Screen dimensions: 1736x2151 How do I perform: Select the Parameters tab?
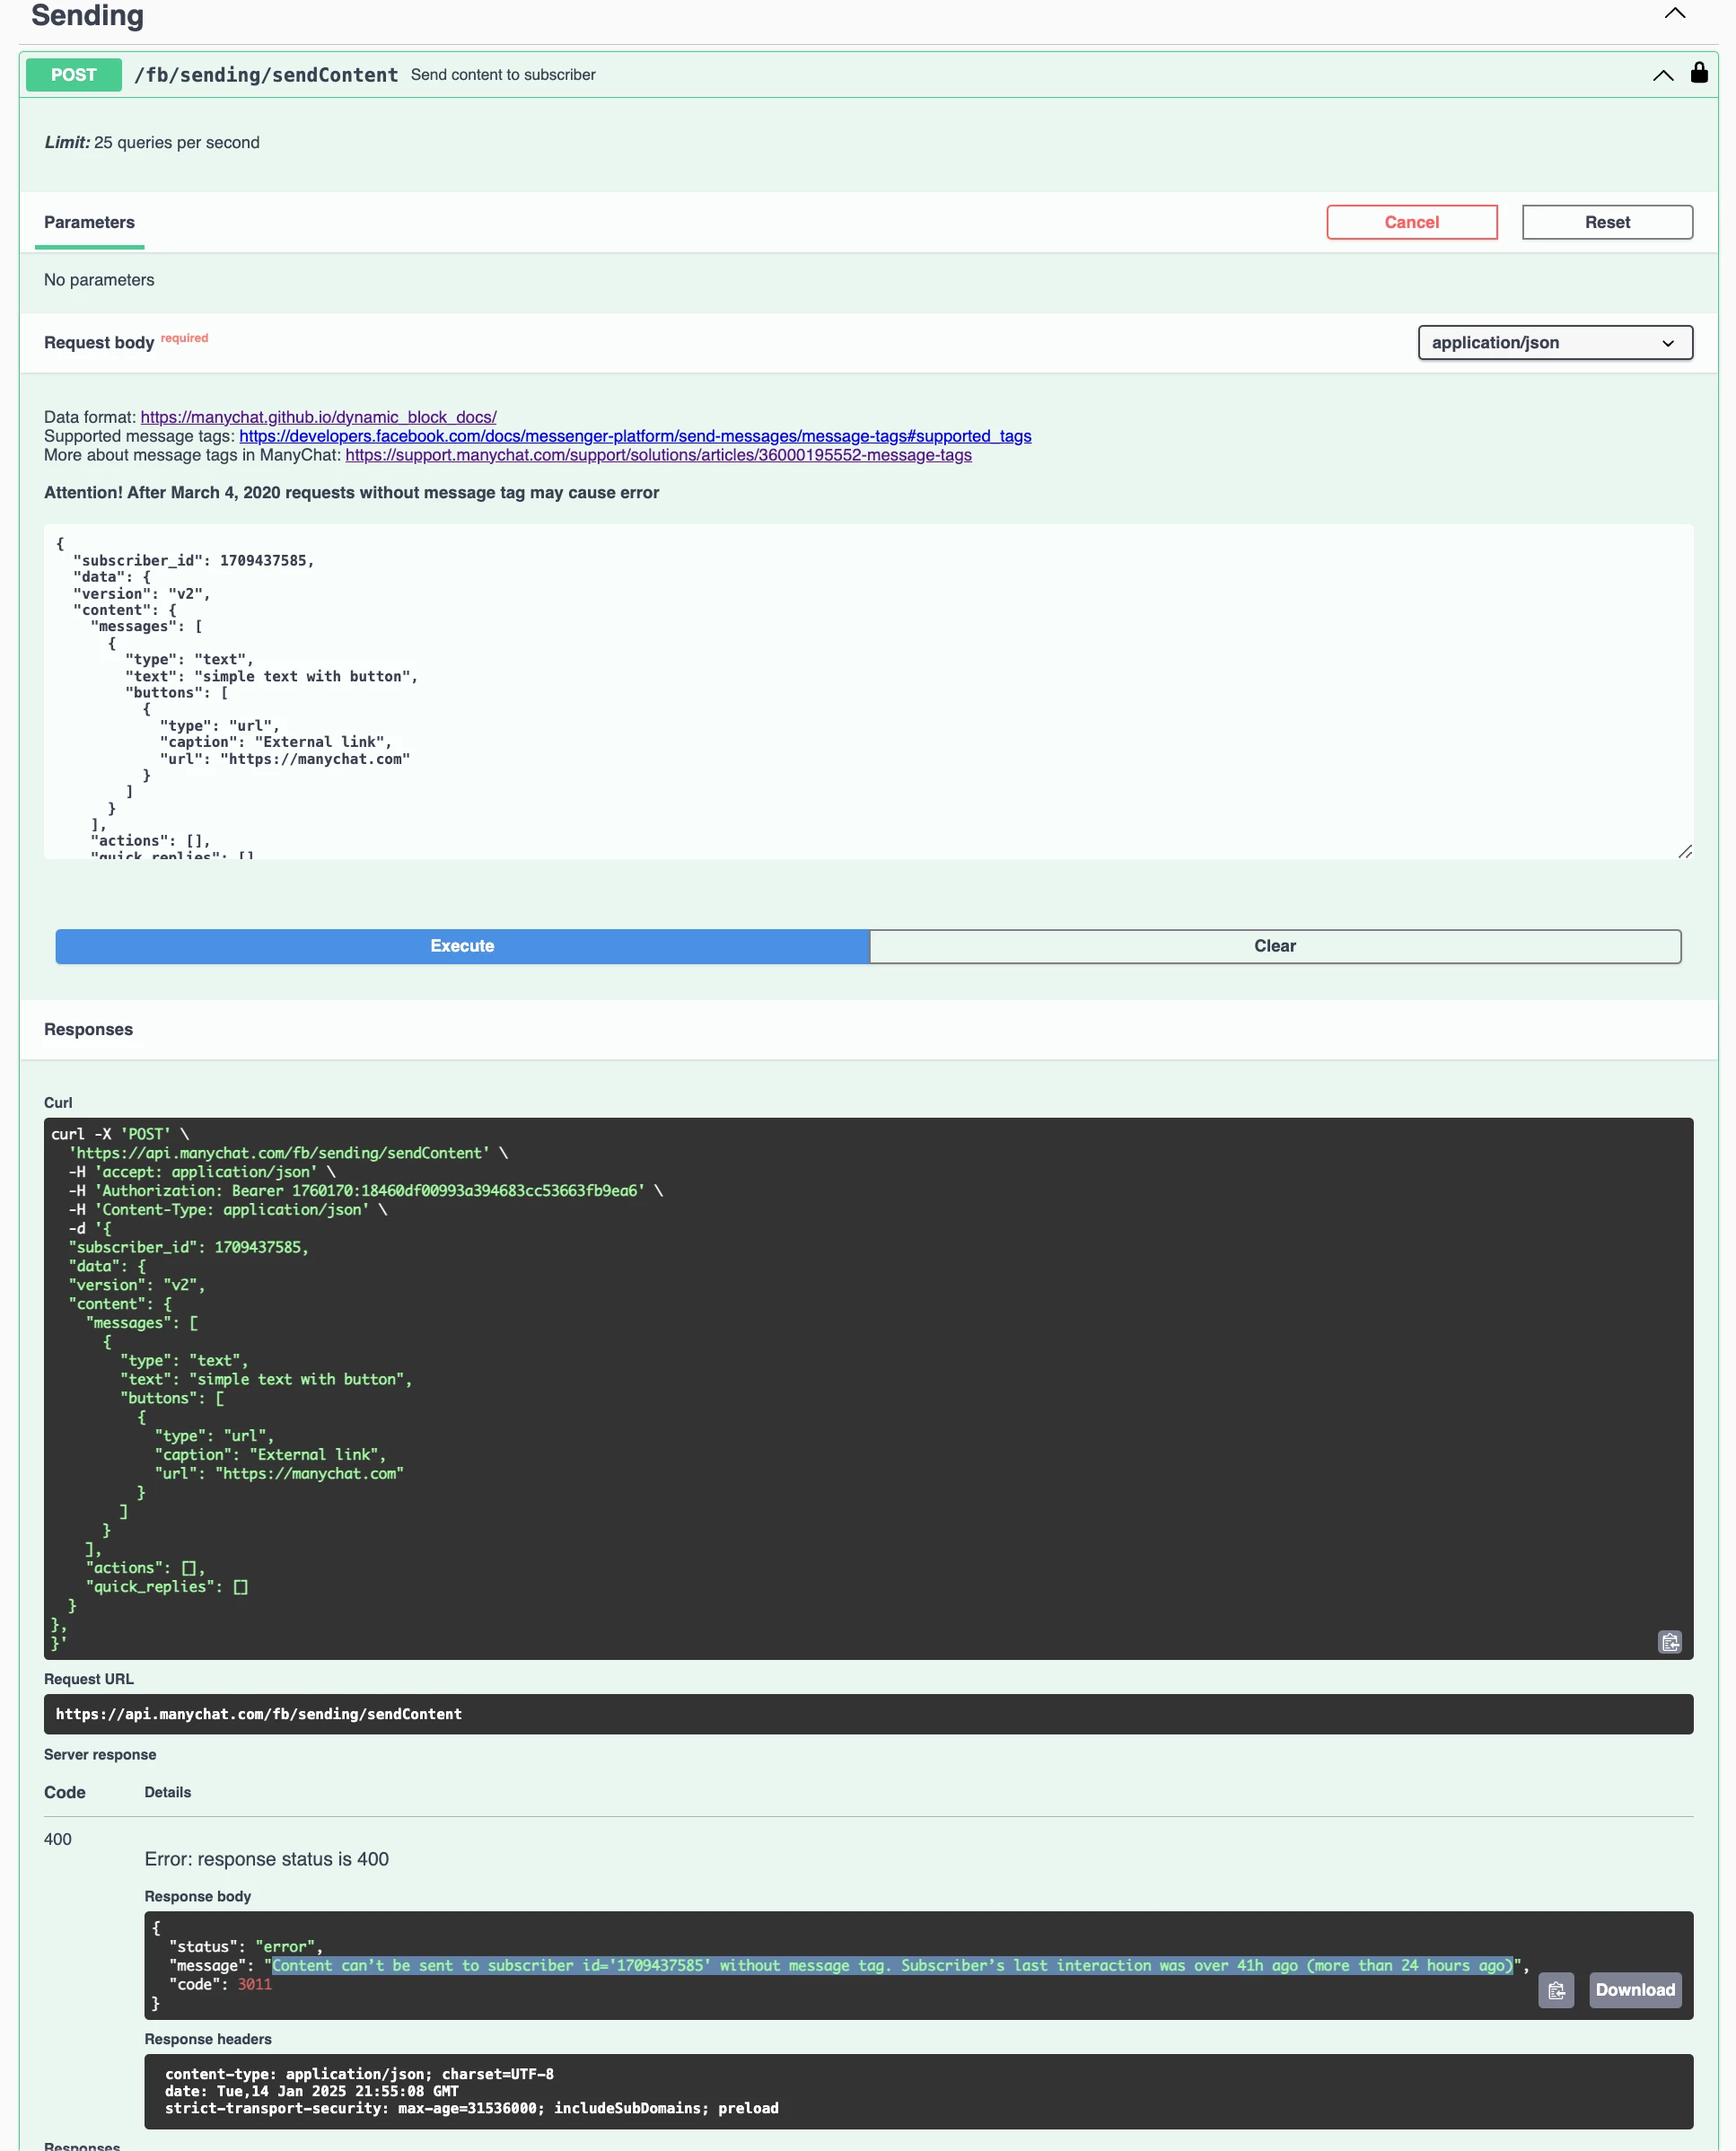click(x=89, y=222)
